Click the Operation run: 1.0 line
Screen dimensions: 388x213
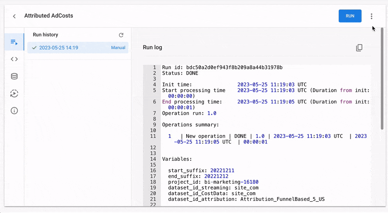click(x=189, y=113)
